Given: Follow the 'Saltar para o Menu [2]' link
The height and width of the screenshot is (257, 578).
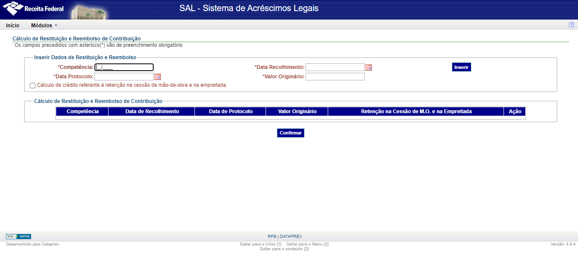Looking at the screenshot, I should coord(308,244).
